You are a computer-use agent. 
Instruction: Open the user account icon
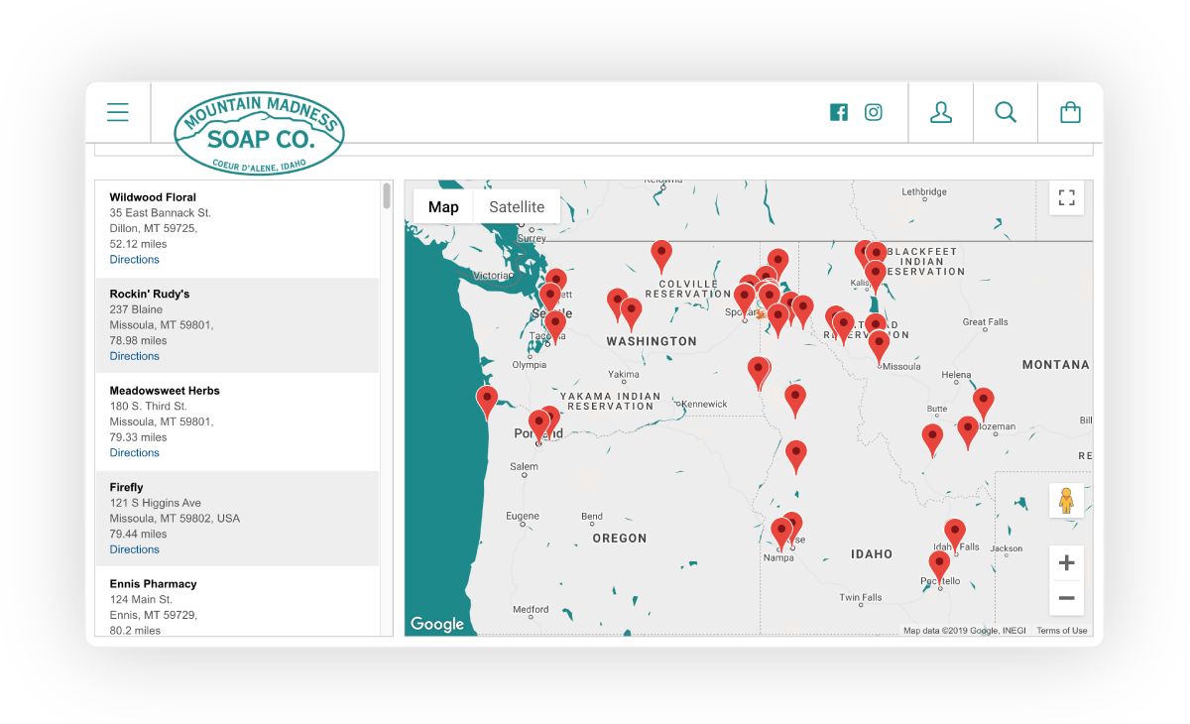coord(941,112)
